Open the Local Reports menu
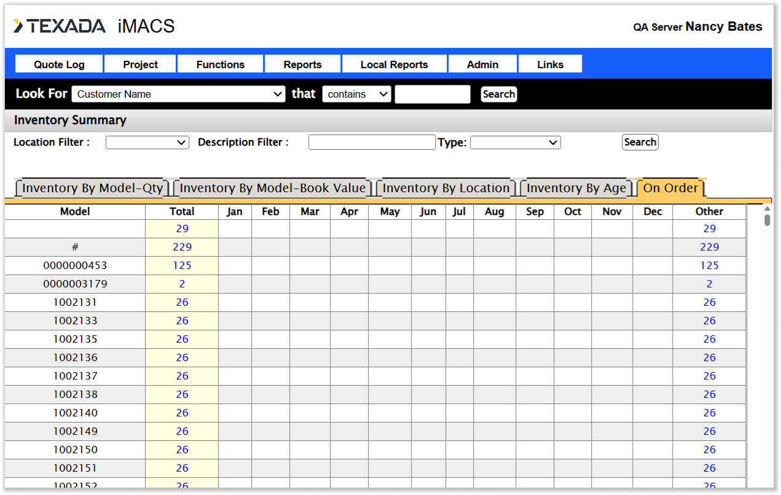The height and width of the screenshot is (495, 781). click(x=394, y=64)
